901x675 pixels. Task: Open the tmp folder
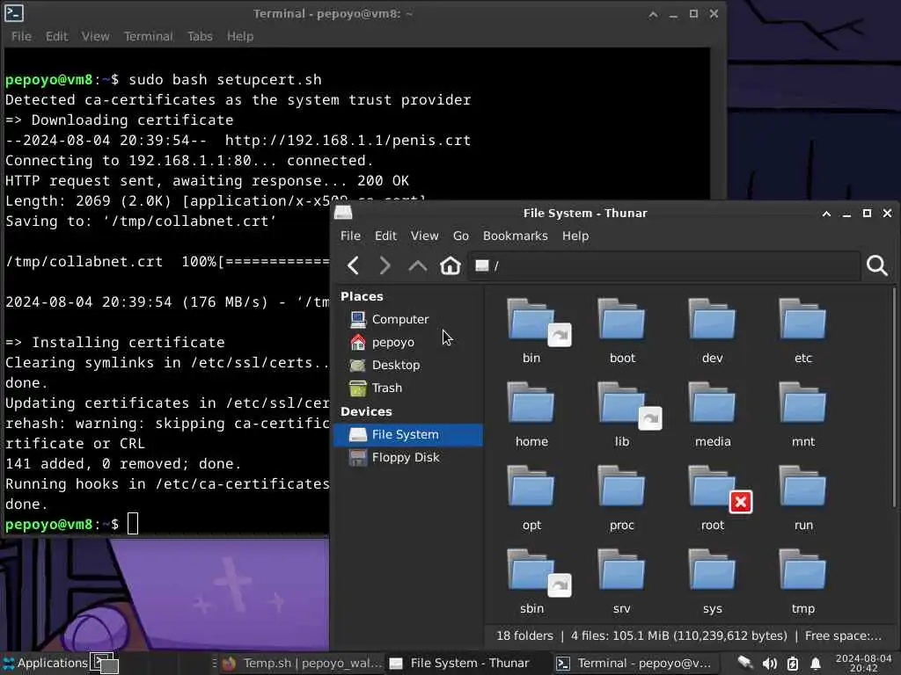click(x=802, y=582)
